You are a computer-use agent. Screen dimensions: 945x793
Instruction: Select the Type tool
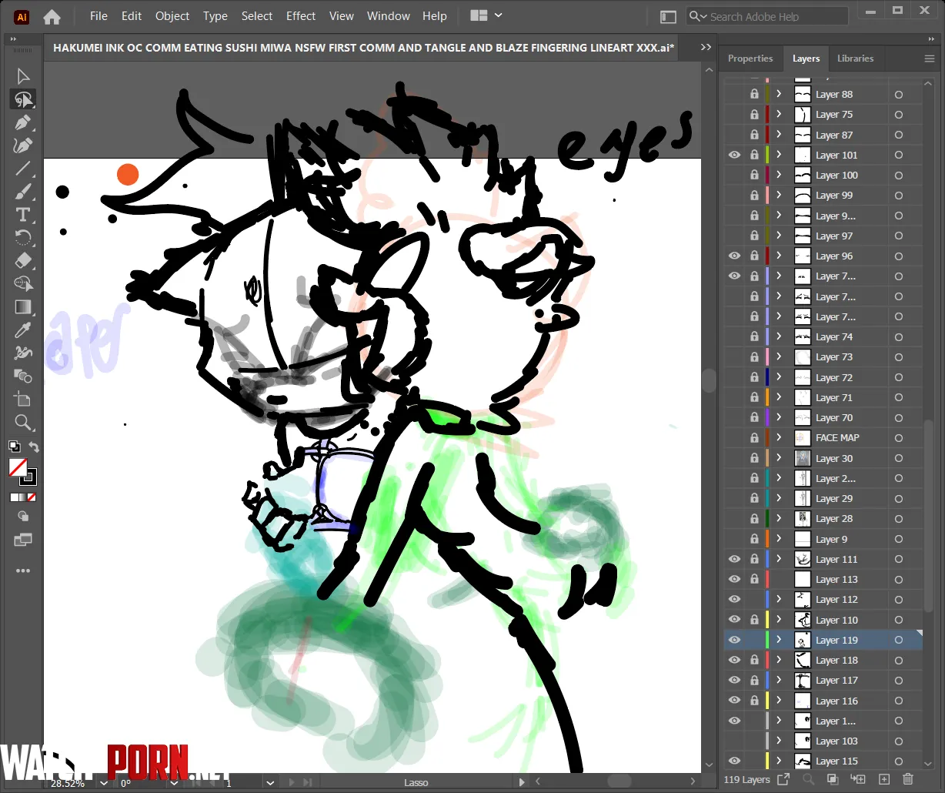click(23, 214)
